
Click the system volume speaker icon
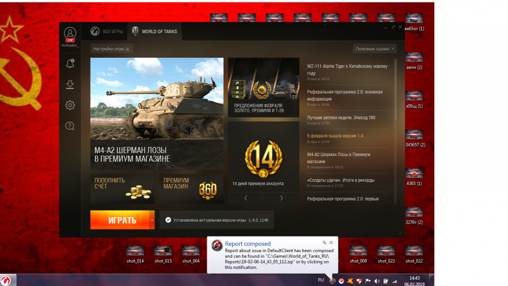click(377, 281)
